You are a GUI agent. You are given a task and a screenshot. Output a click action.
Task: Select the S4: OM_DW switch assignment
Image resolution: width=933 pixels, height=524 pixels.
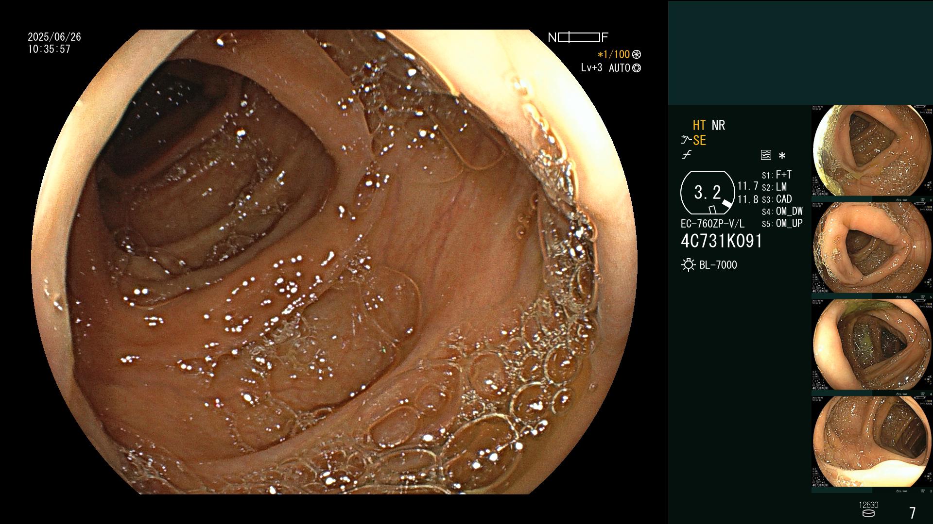pyautogui.click(x=782, y=211)
